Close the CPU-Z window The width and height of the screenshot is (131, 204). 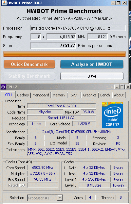tap(128, 87)
